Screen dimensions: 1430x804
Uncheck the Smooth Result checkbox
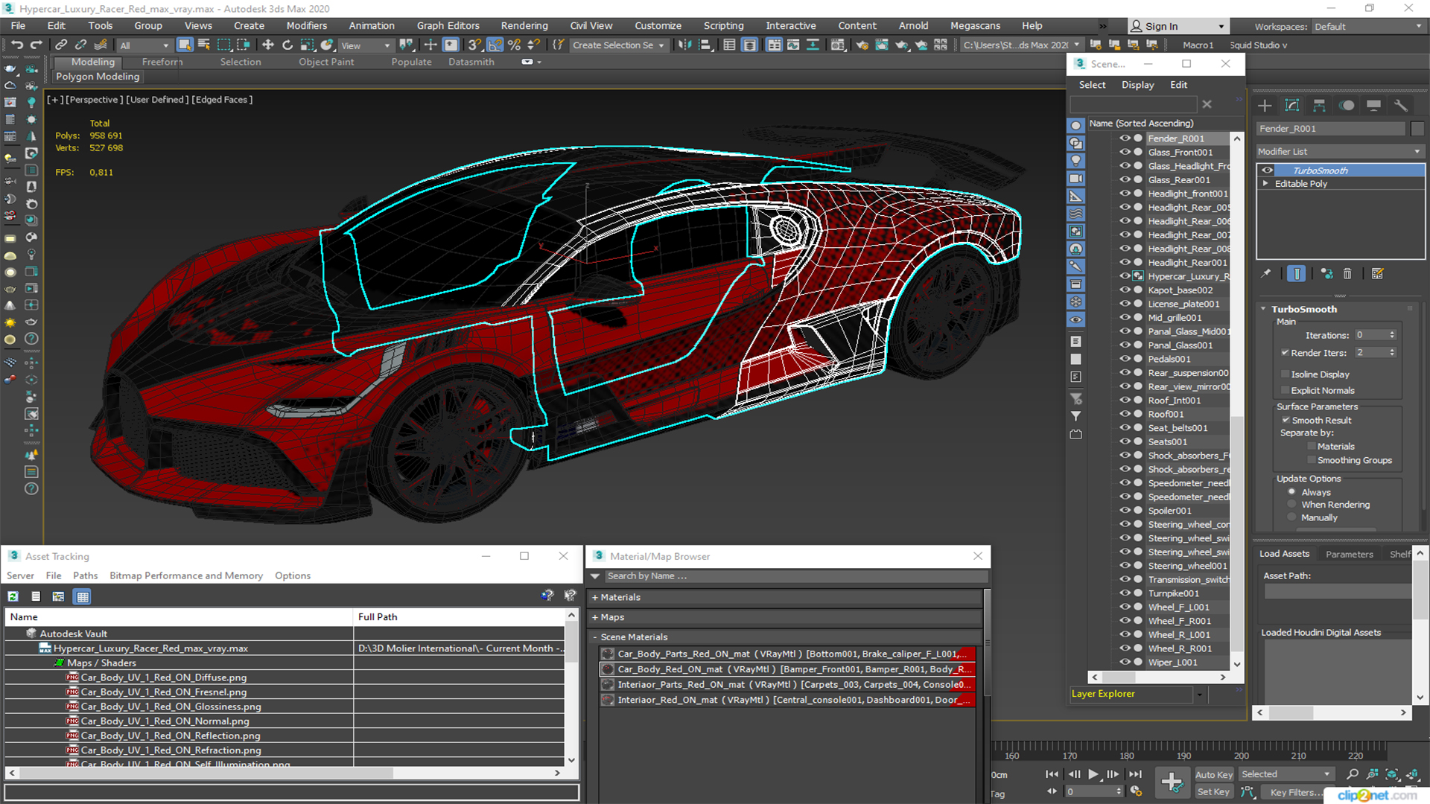click(x=1285, y=421)
